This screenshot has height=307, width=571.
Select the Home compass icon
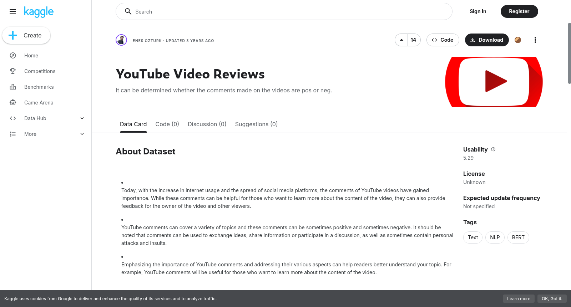pos(13,56)
